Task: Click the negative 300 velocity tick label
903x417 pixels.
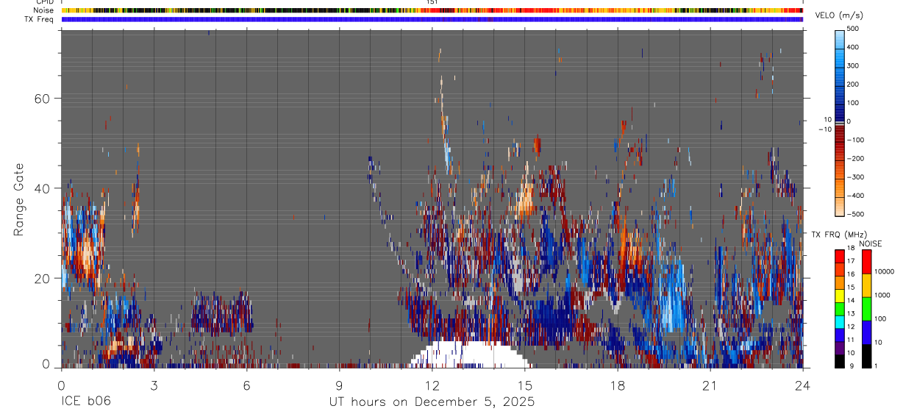Action: [857, 177]
